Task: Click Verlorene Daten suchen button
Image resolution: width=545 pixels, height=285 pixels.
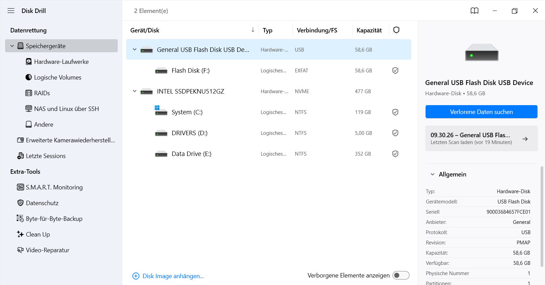Action: (x=481, y=112)
